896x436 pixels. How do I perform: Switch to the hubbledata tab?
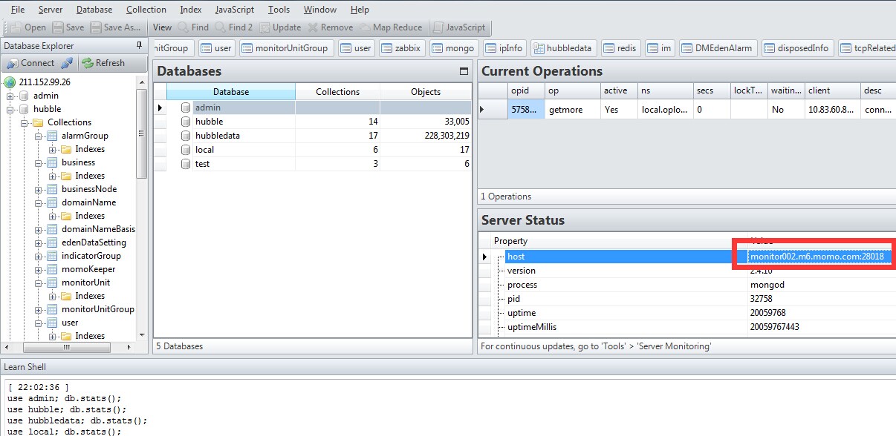tap(562, 48)
